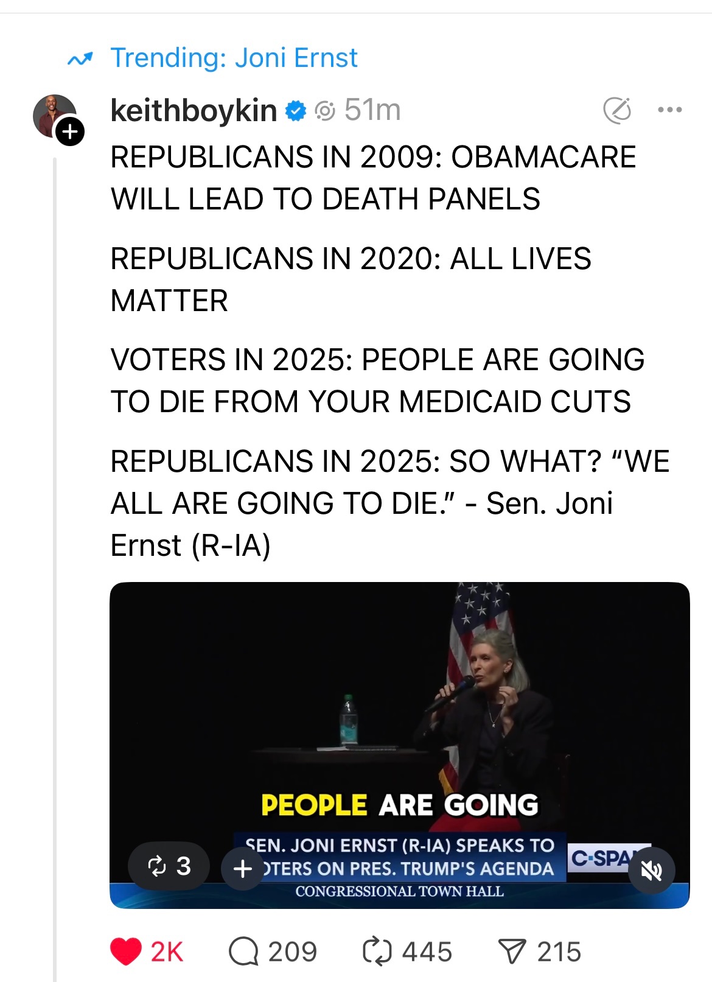Tap the post text about Obamacare
This screenshot has height=982, width=712.
click(372, 178)
